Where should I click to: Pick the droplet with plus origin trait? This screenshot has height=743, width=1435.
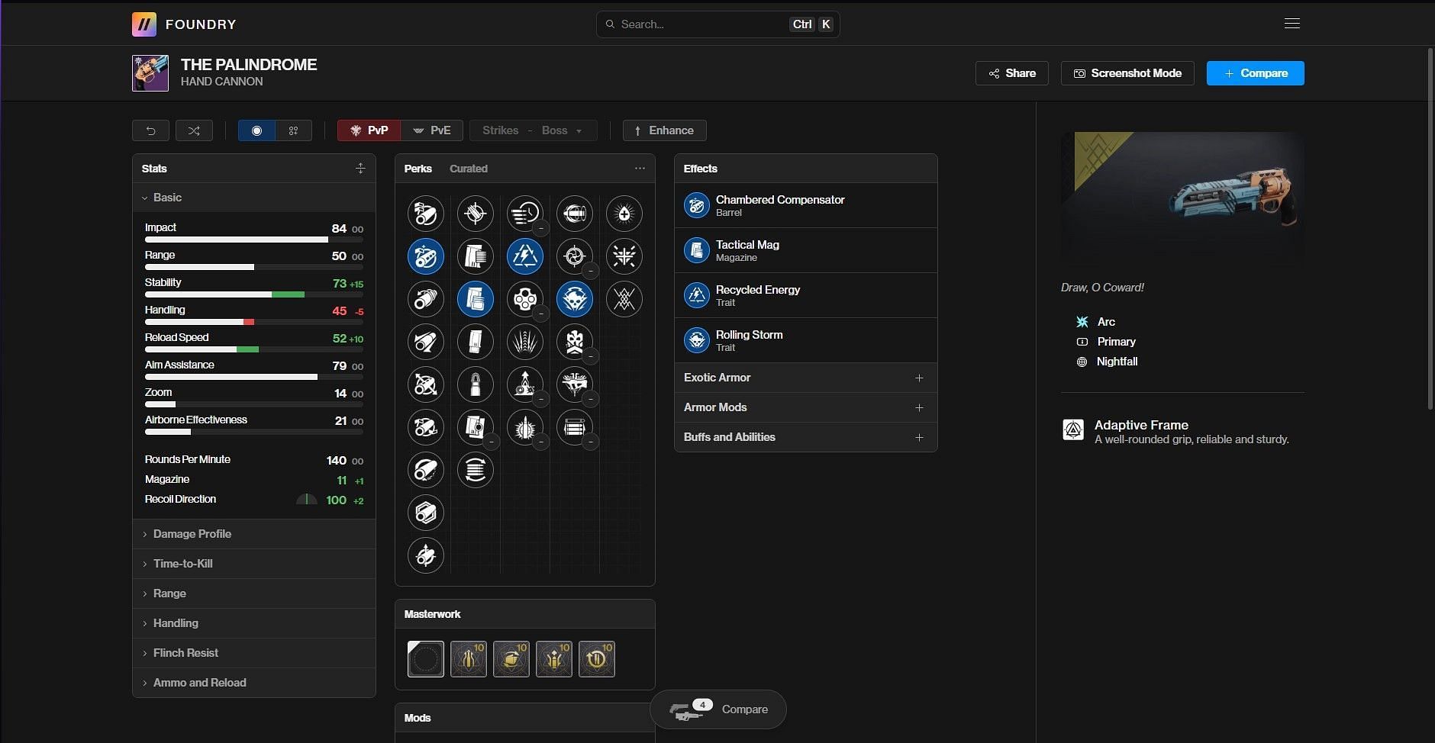point(624,214)
